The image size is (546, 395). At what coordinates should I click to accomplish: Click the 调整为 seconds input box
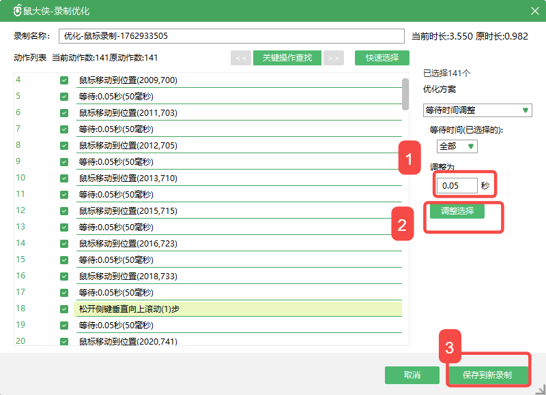tap(457, 185)
